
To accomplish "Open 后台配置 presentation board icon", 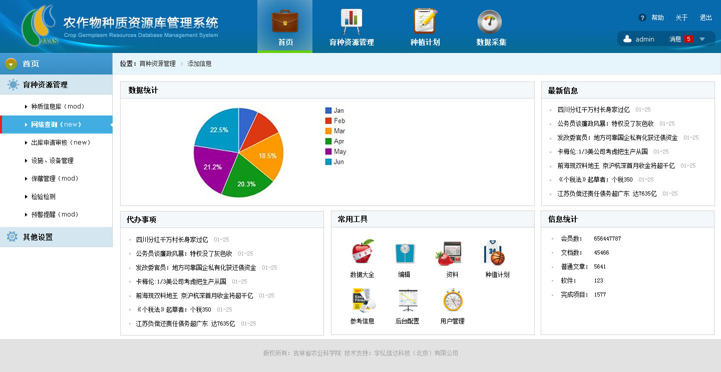I will [407, 300].
